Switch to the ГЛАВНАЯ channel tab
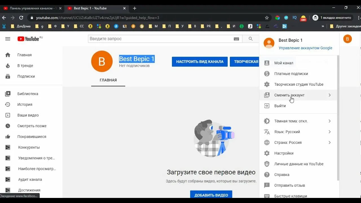Screen dimensions: 361x203 pyautogui.click(x=108, y=80)
